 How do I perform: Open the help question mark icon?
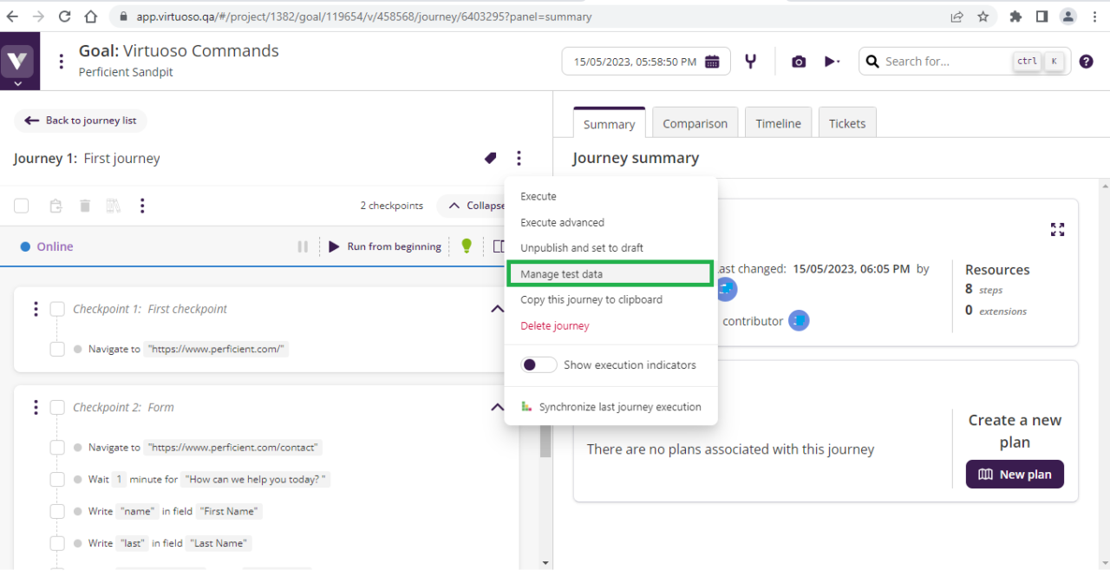click(1086, 62)
